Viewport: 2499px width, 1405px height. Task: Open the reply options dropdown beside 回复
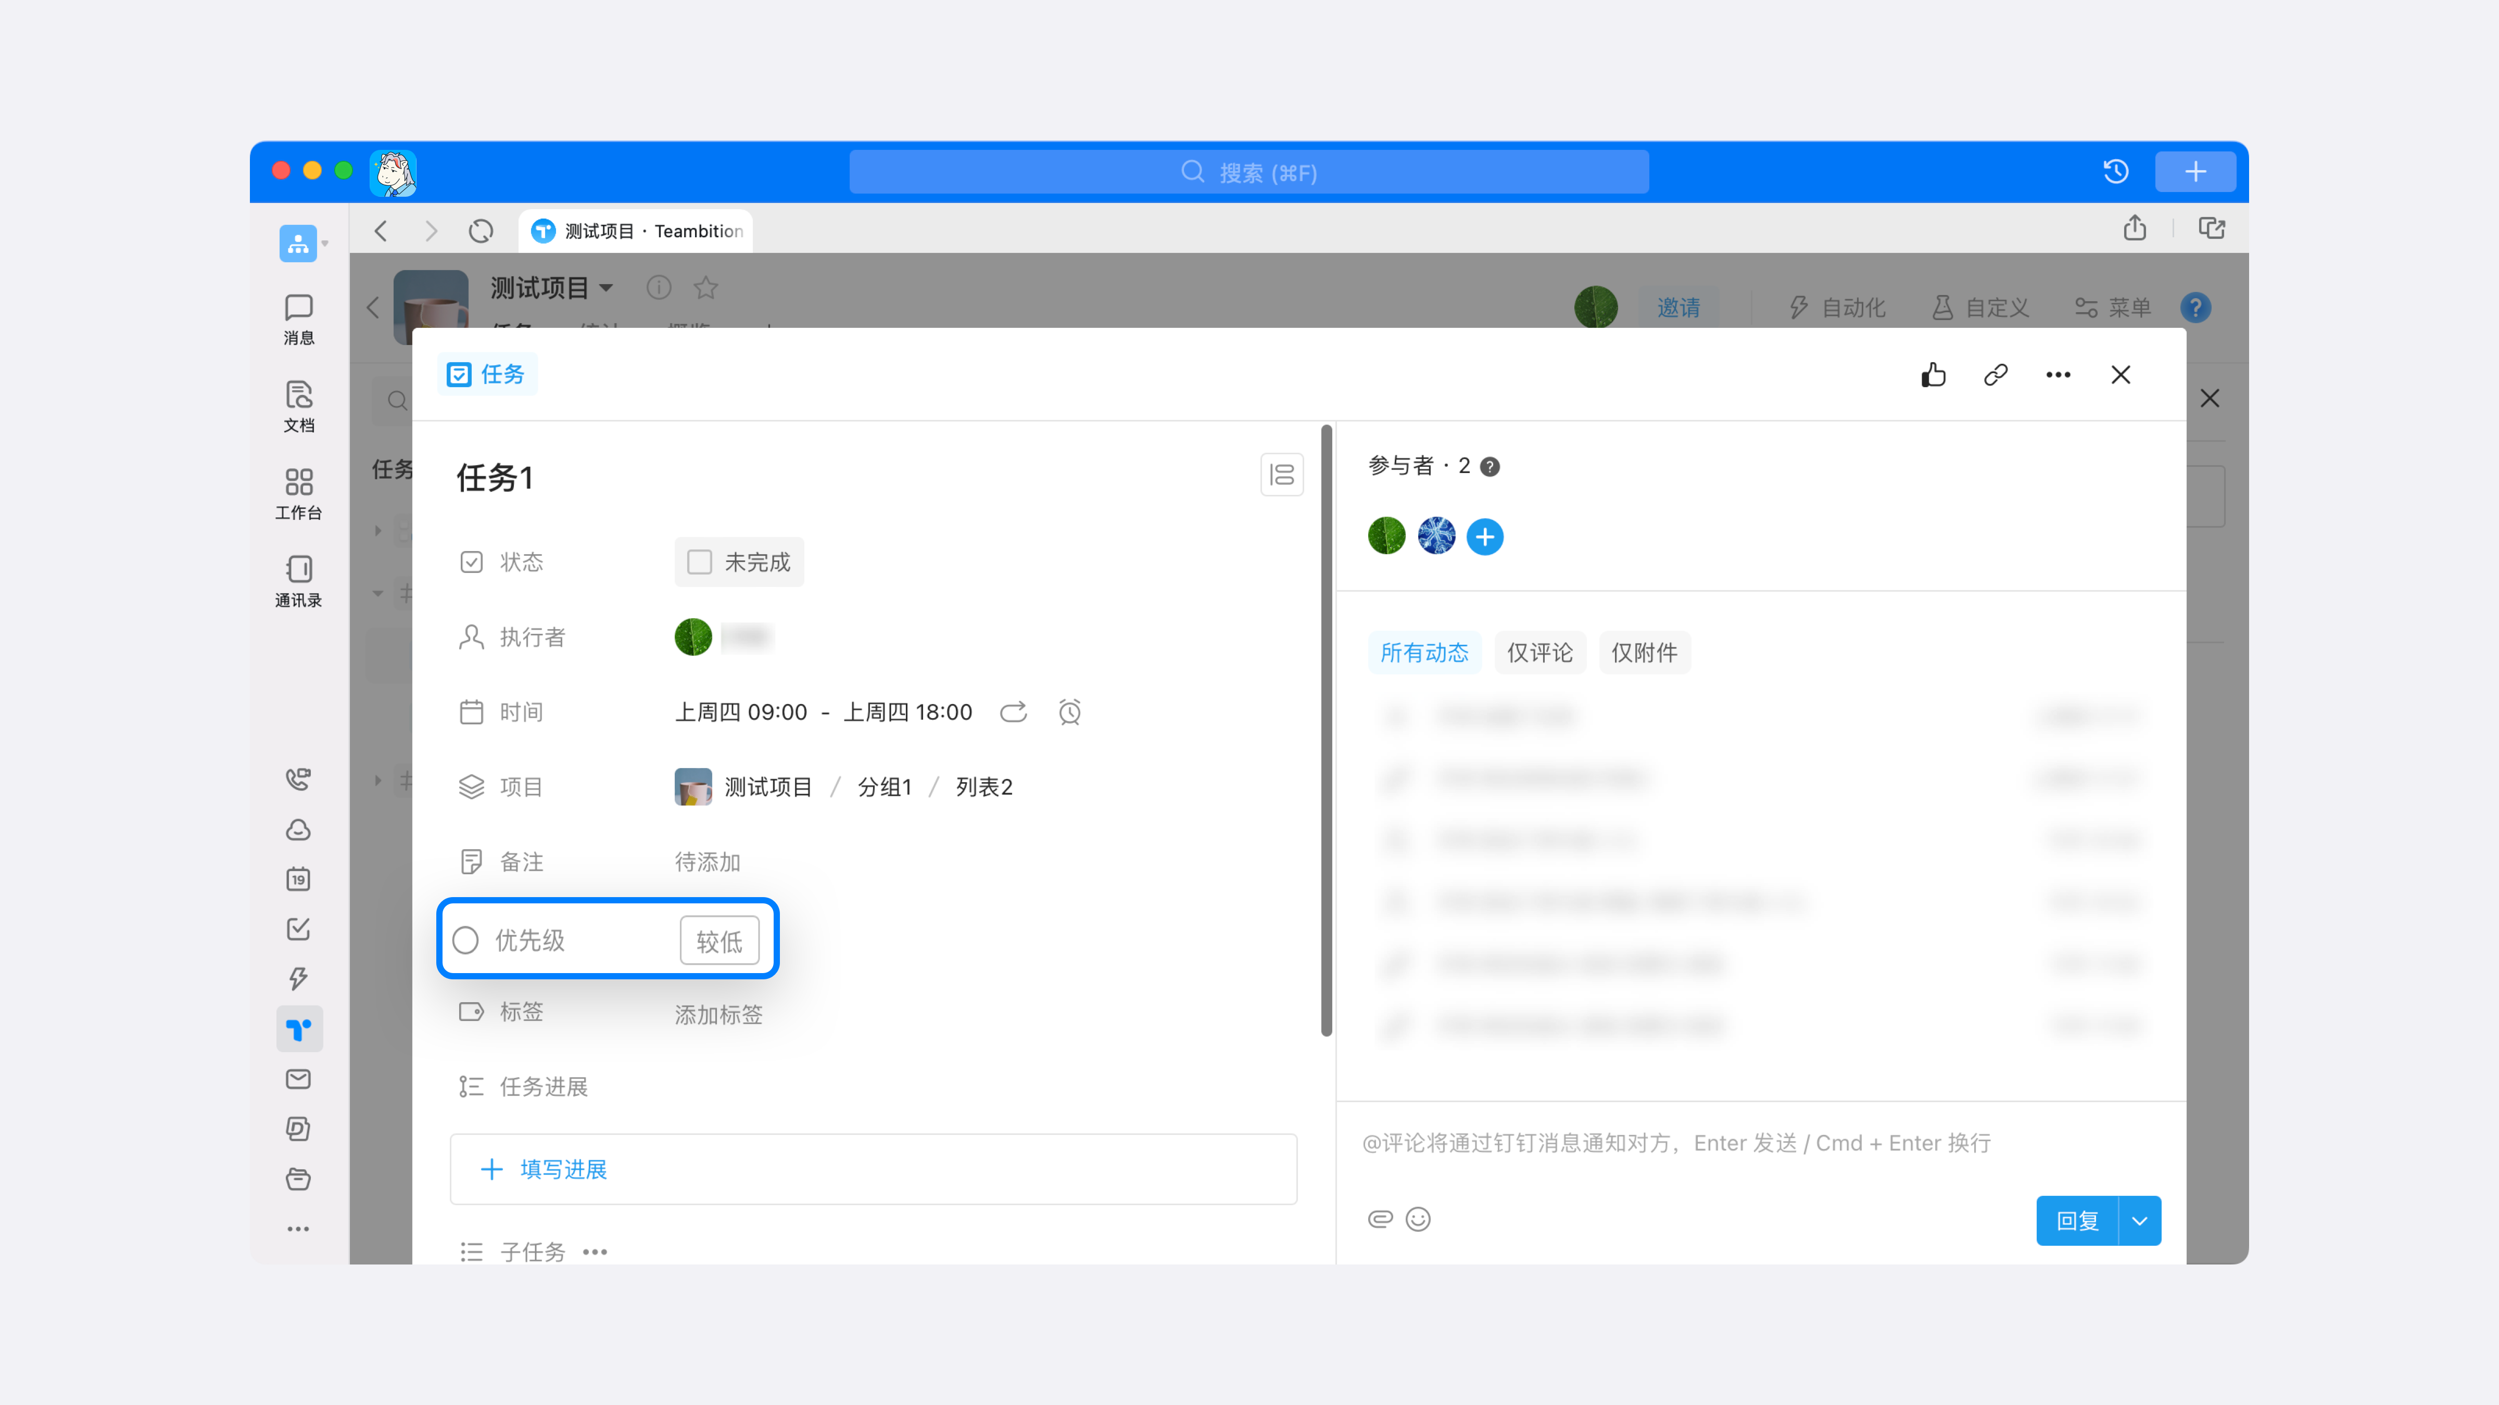point(2139,1221)
